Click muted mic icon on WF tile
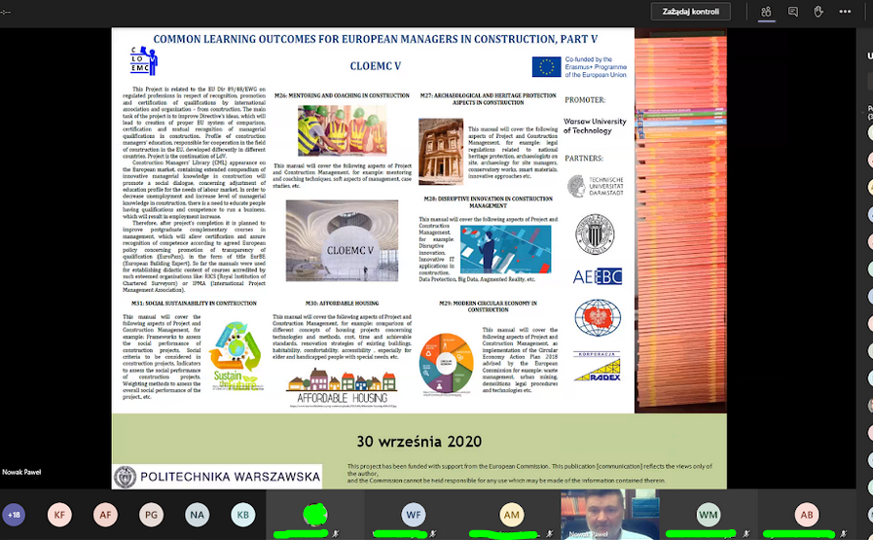Image resolution: width=873 pixels, height=540 pixels. (x=433, y=534)
